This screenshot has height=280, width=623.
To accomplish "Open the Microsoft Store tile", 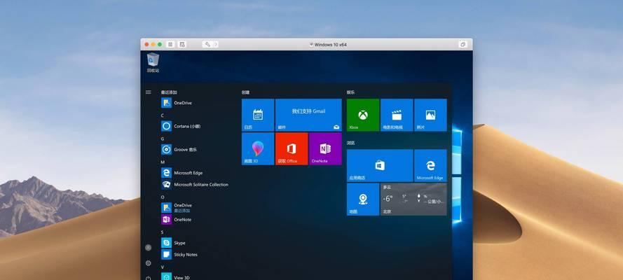I will coord(380,166).
